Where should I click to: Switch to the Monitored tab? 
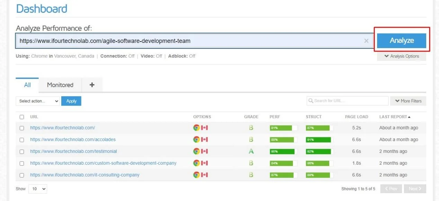tap(60, 85)
